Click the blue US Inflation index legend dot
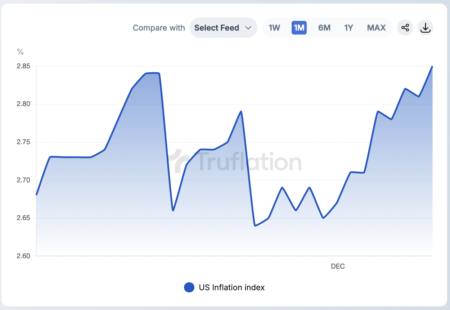450x310 pixels. click(189, 287)
